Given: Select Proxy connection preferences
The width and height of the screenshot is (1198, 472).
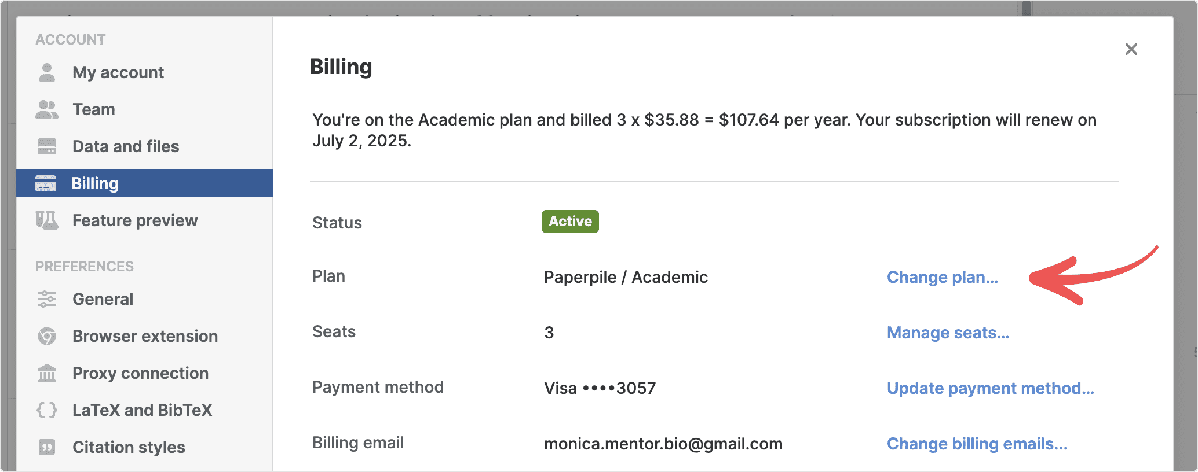Looking at the screenshot, I should coord(140,373).
